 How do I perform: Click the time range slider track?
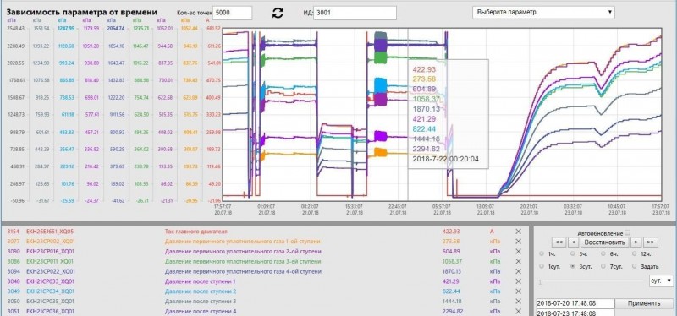(592, 282)
